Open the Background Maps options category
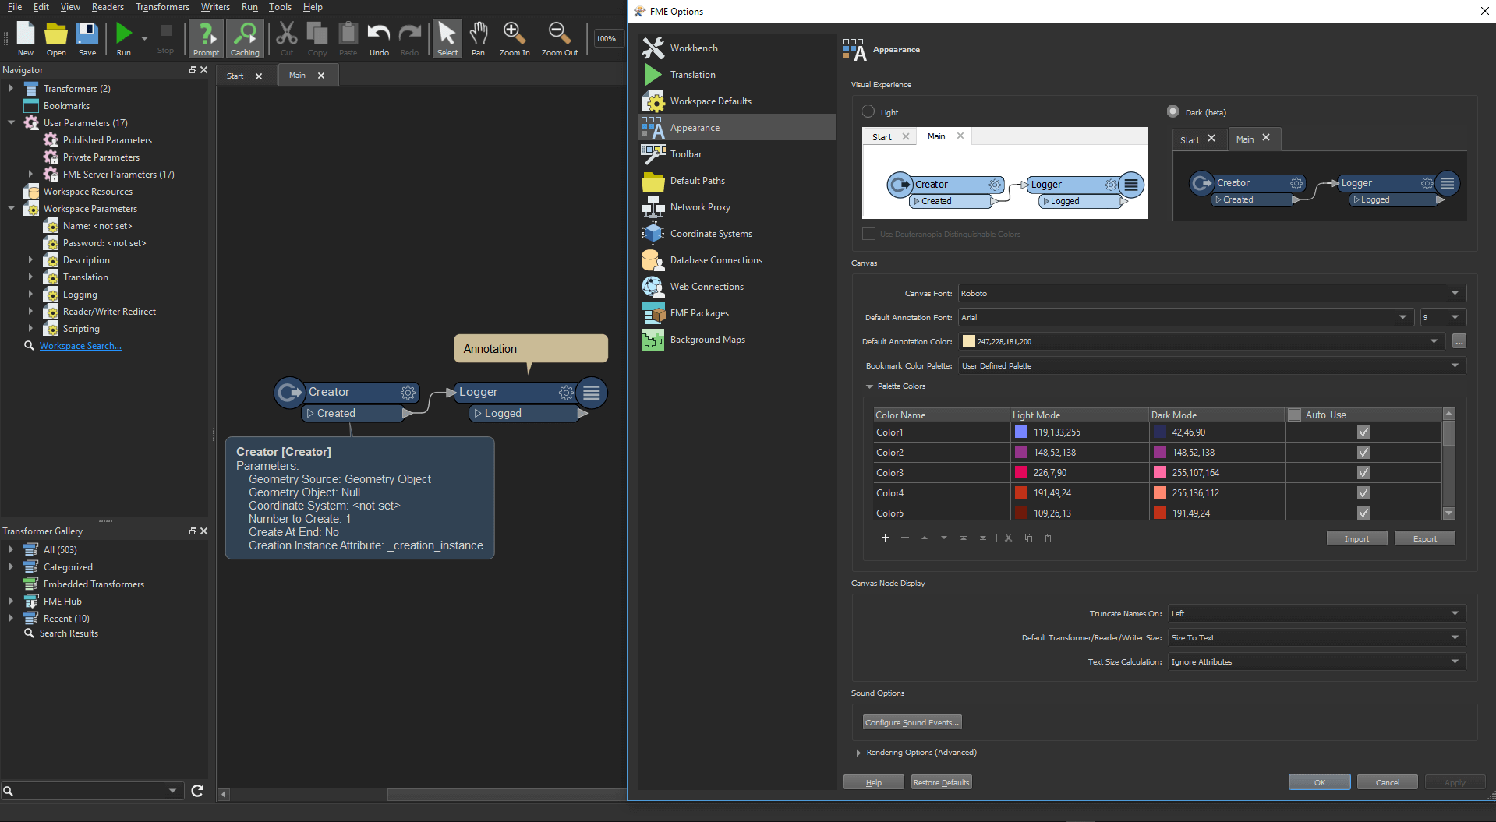1496x822 pixels. tap(737, 340)
